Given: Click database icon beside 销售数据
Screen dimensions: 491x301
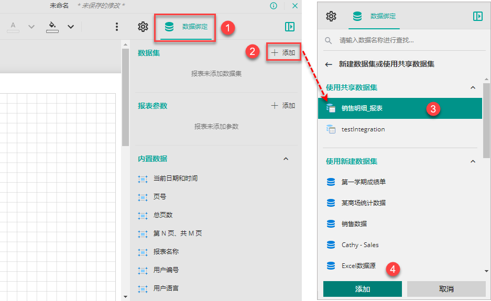Looking at the screenshot, I should coord(331,224).
